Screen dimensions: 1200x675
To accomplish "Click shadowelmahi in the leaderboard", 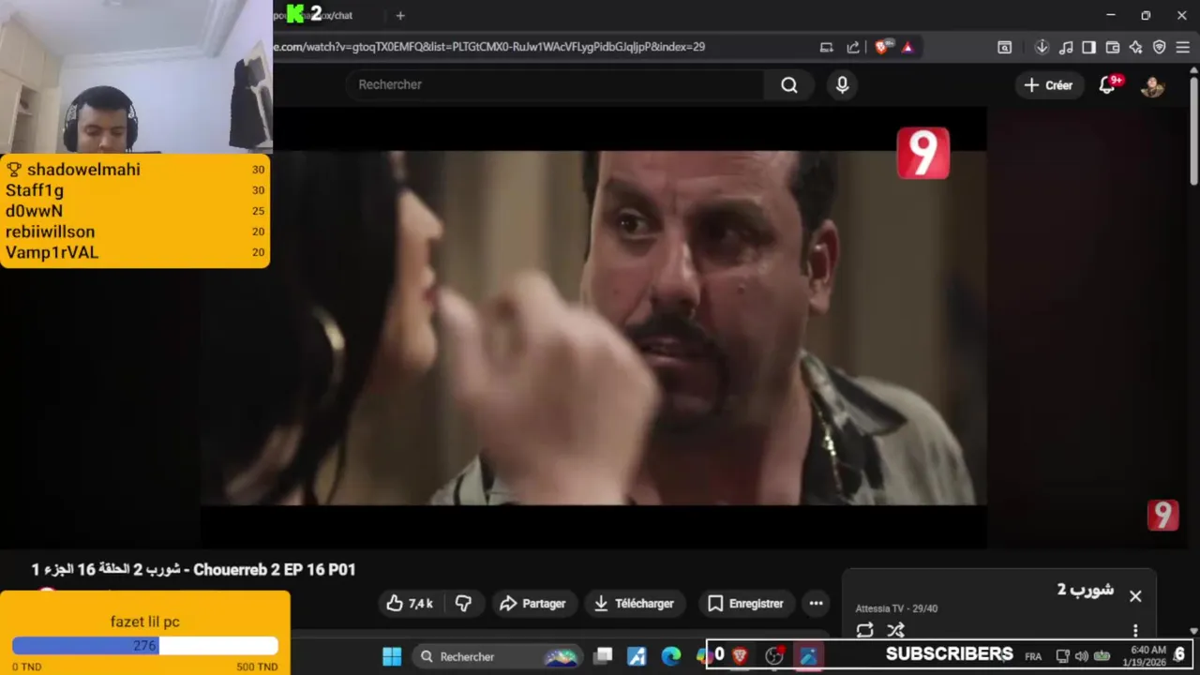I will (83, 170).
